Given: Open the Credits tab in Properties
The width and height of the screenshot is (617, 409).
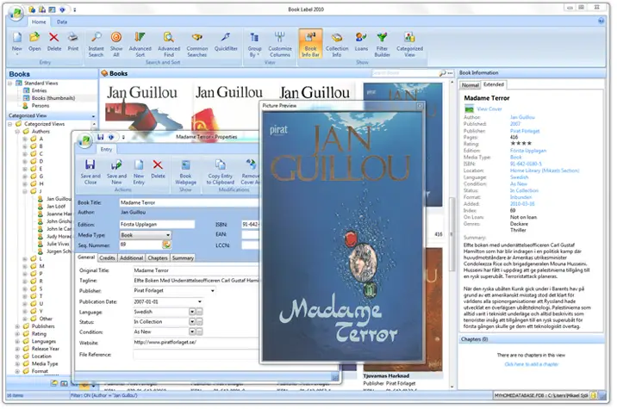Looking at the screenshot, I should (107, 258).
